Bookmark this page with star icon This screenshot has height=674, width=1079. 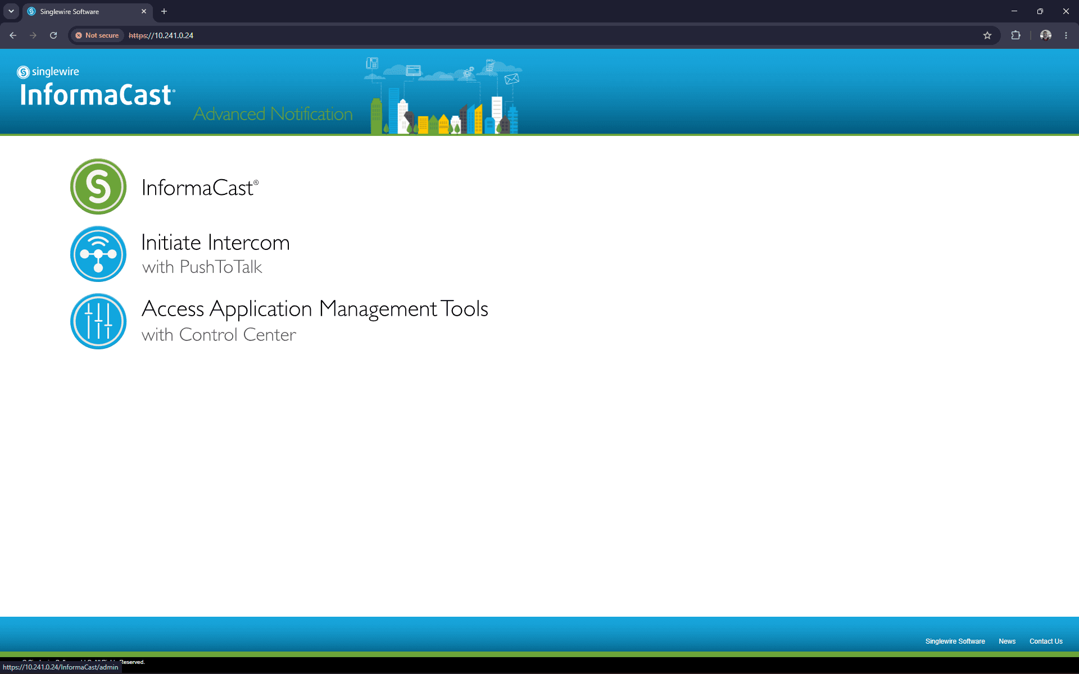(987, 35)
